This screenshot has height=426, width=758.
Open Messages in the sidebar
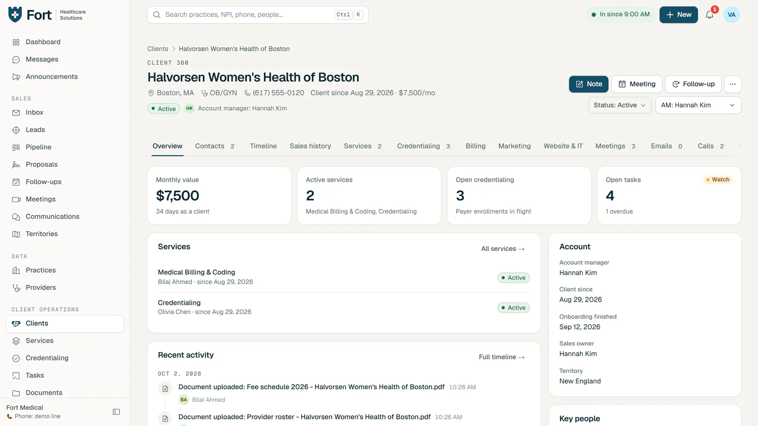tap(65, 60)
